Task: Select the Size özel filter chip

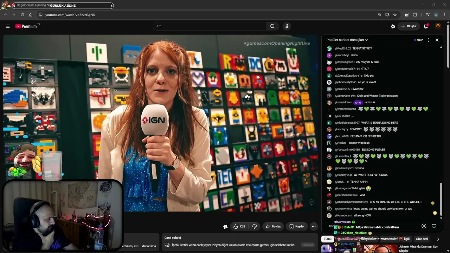Action: coord(422,239)
